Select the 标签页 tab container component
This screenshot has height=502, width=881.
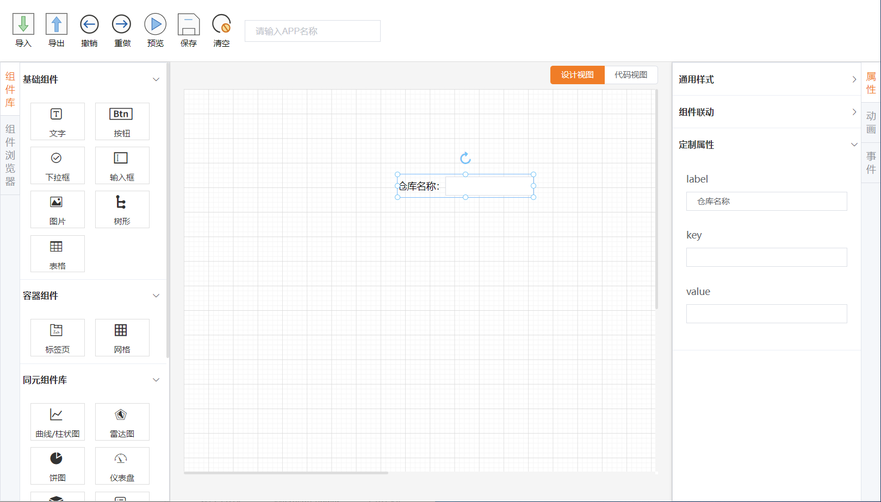pos(58,337)
